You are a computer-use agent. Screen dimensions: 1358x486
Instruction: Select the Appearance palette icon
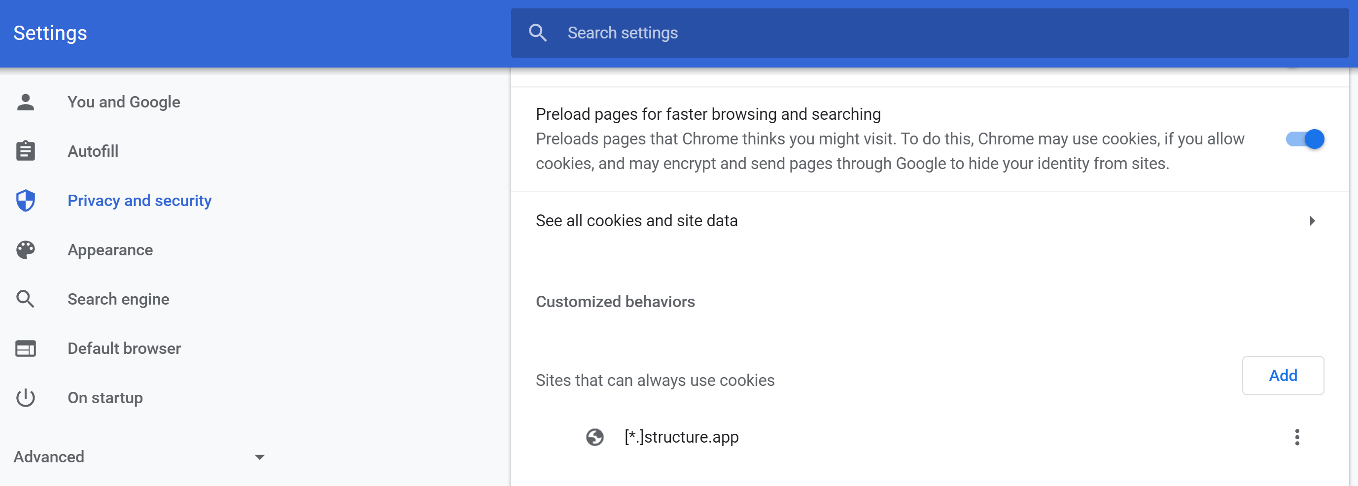tap(25, 249)
